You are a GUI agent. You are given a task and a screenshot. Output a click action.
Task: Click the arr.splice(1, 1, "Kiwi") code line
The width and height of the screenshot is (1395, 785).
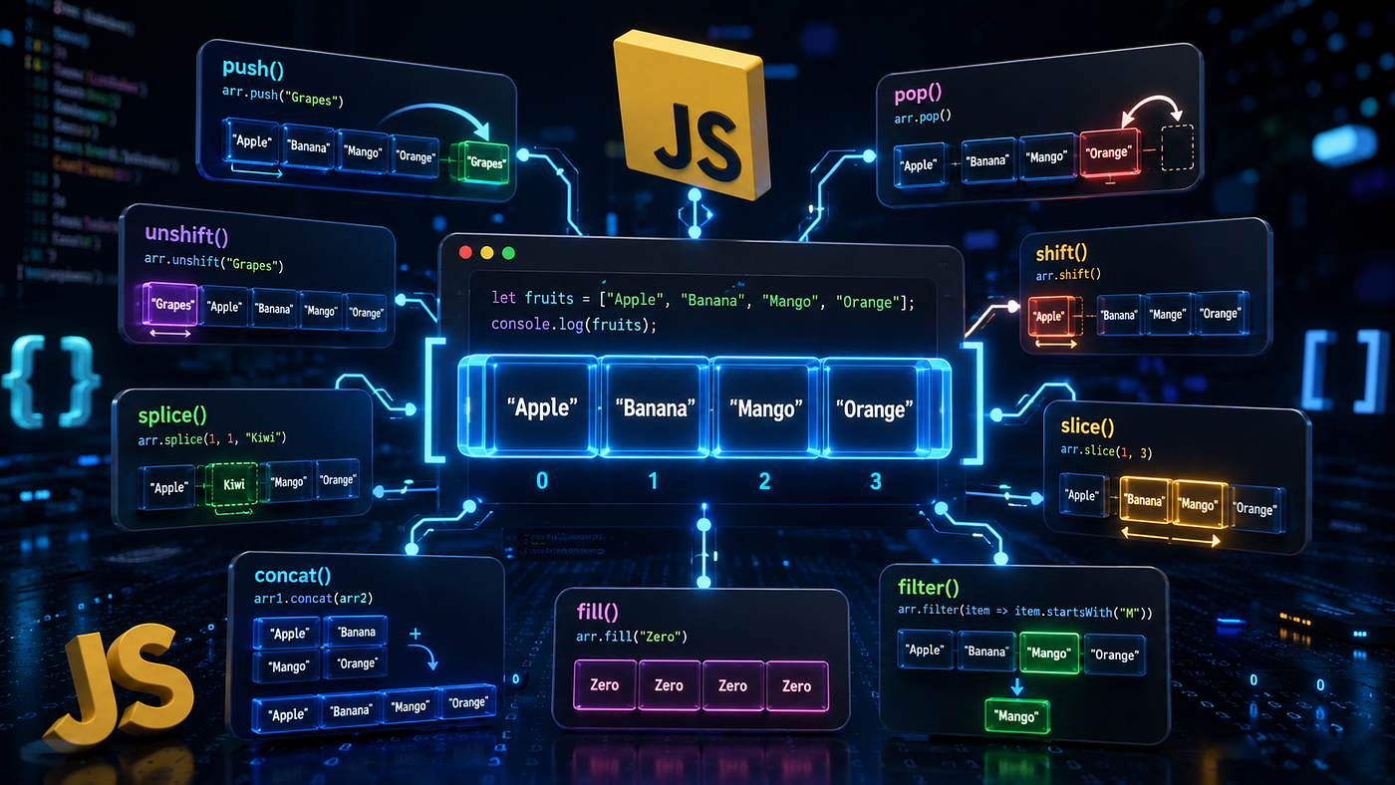pyautogui.click(x=211, y=440)
